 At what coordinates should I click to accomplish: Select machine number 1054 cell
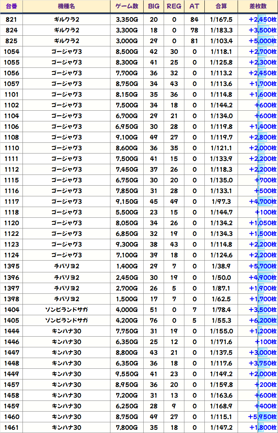point(11,52)
